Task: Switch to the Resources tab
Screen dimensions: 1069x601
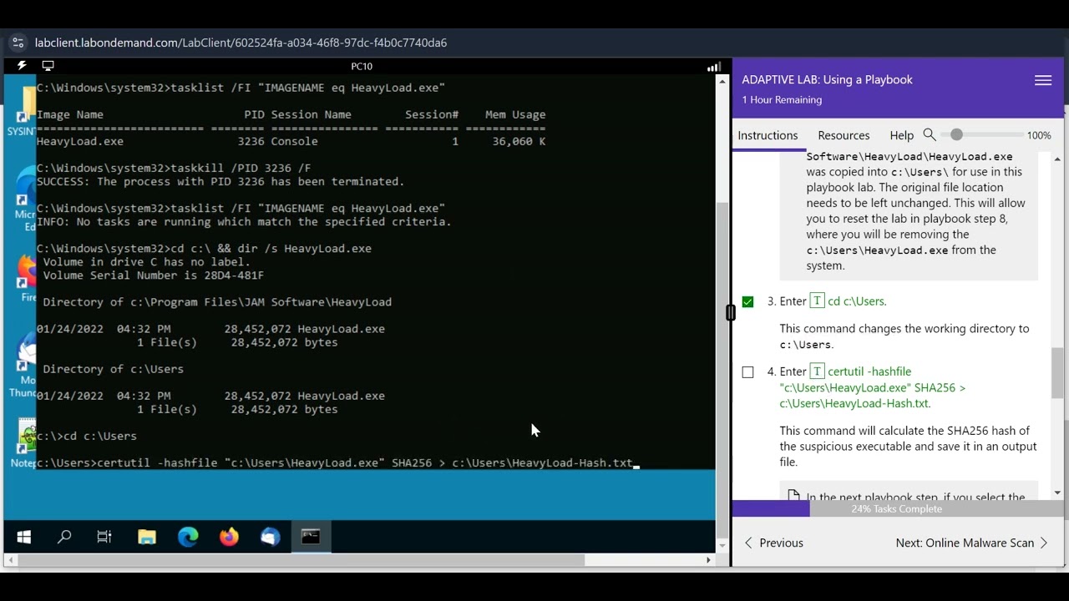Action: click(844, 135)
